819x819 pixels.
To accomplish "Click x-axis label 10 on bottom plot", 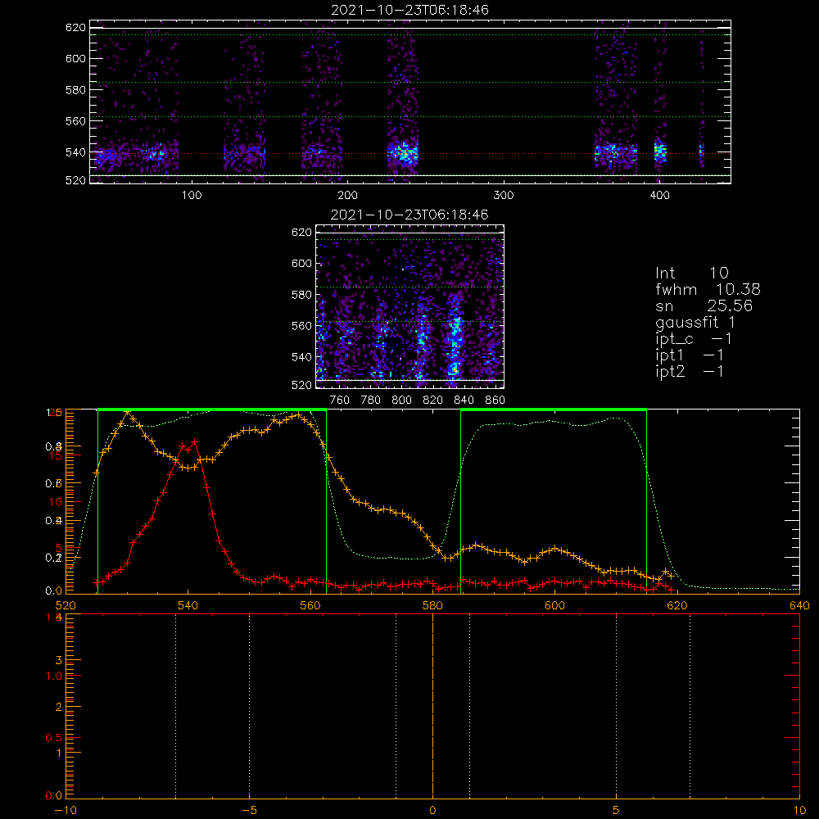I will pos(799,811).
